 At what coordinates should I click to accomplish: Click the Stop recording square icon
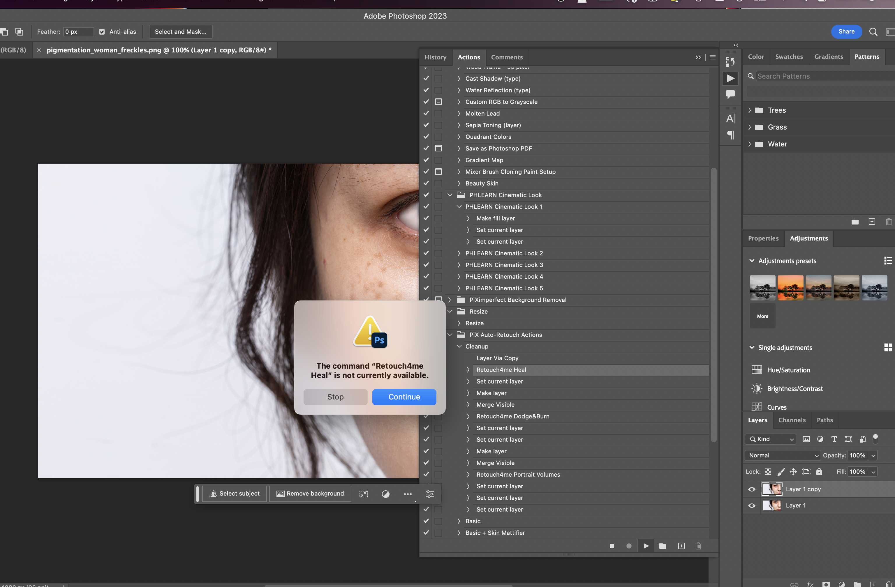[x=612, y=546]
